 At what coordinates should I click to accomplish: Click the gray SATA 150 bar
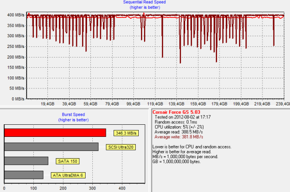click(x=26, y=161)
